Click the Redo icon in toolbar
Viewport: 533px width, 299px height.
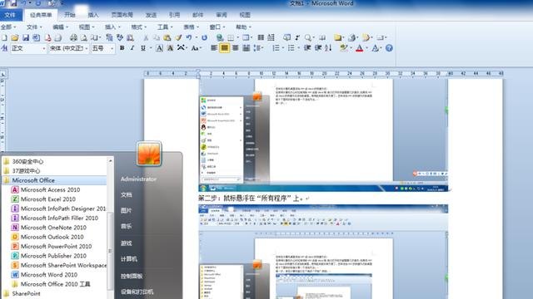coord(204,37)
